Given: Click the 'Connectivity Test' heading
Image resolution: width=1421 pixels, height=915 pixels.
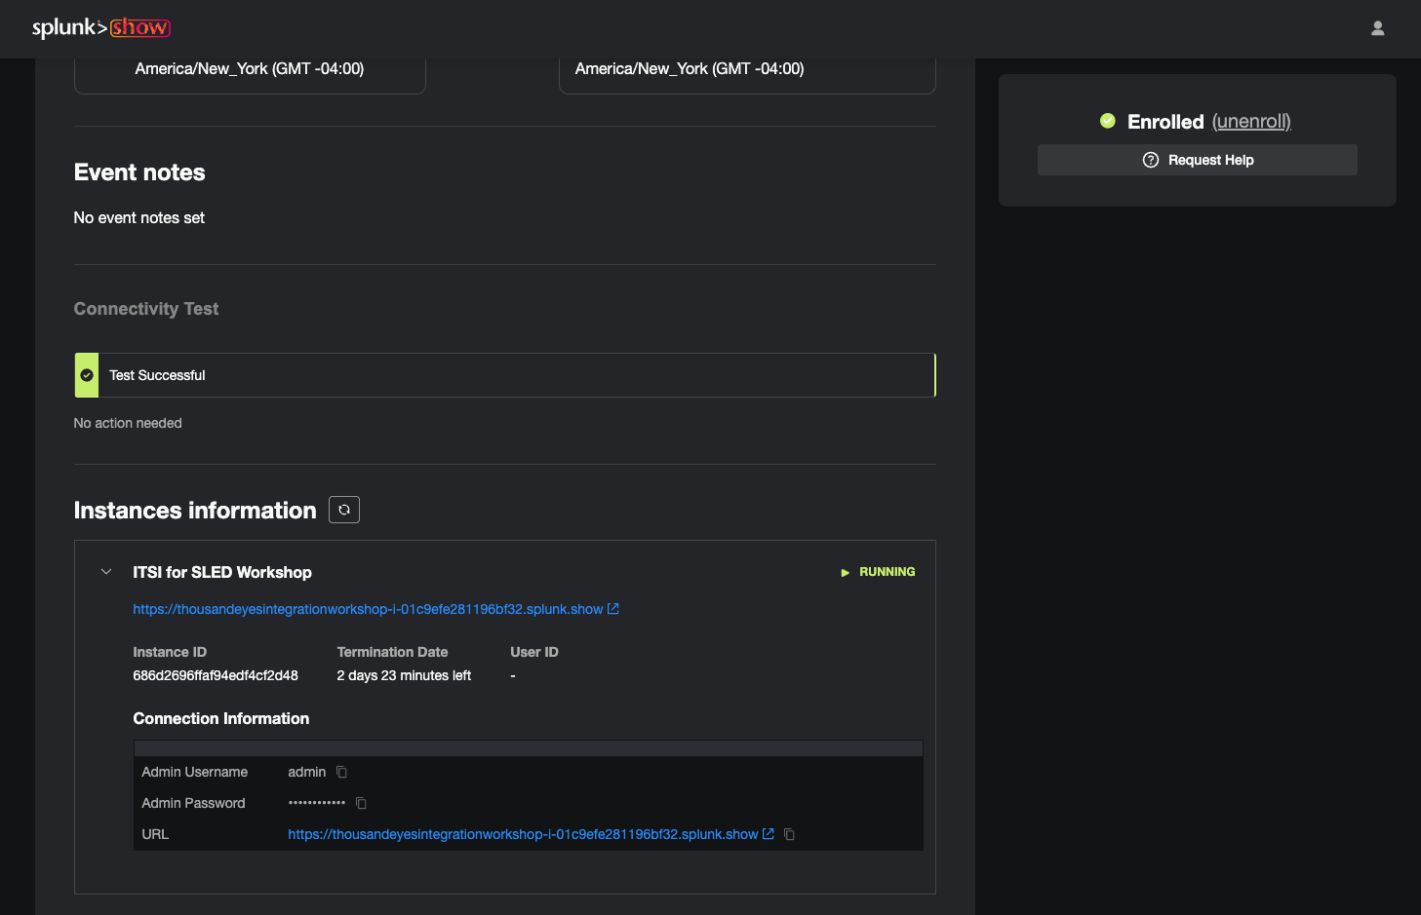Looking at the screenshot, I should [x=146, y=309].
